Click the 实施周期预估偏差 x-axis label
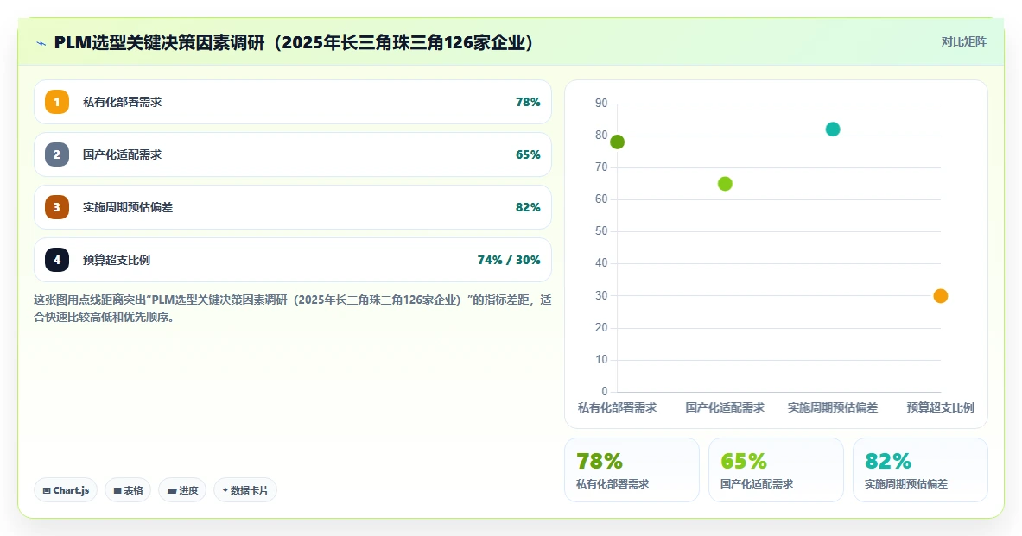This screenshot has height=536, width=1022. click(833, 407)
